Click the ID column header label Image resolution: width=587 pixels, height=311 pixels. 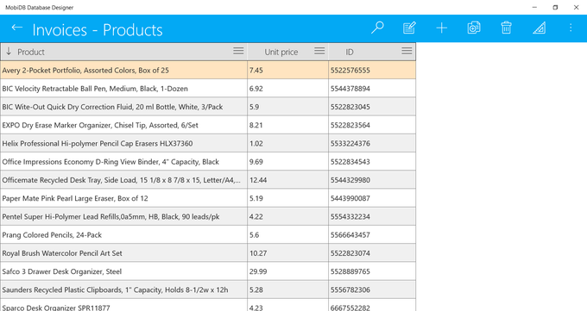350,52
